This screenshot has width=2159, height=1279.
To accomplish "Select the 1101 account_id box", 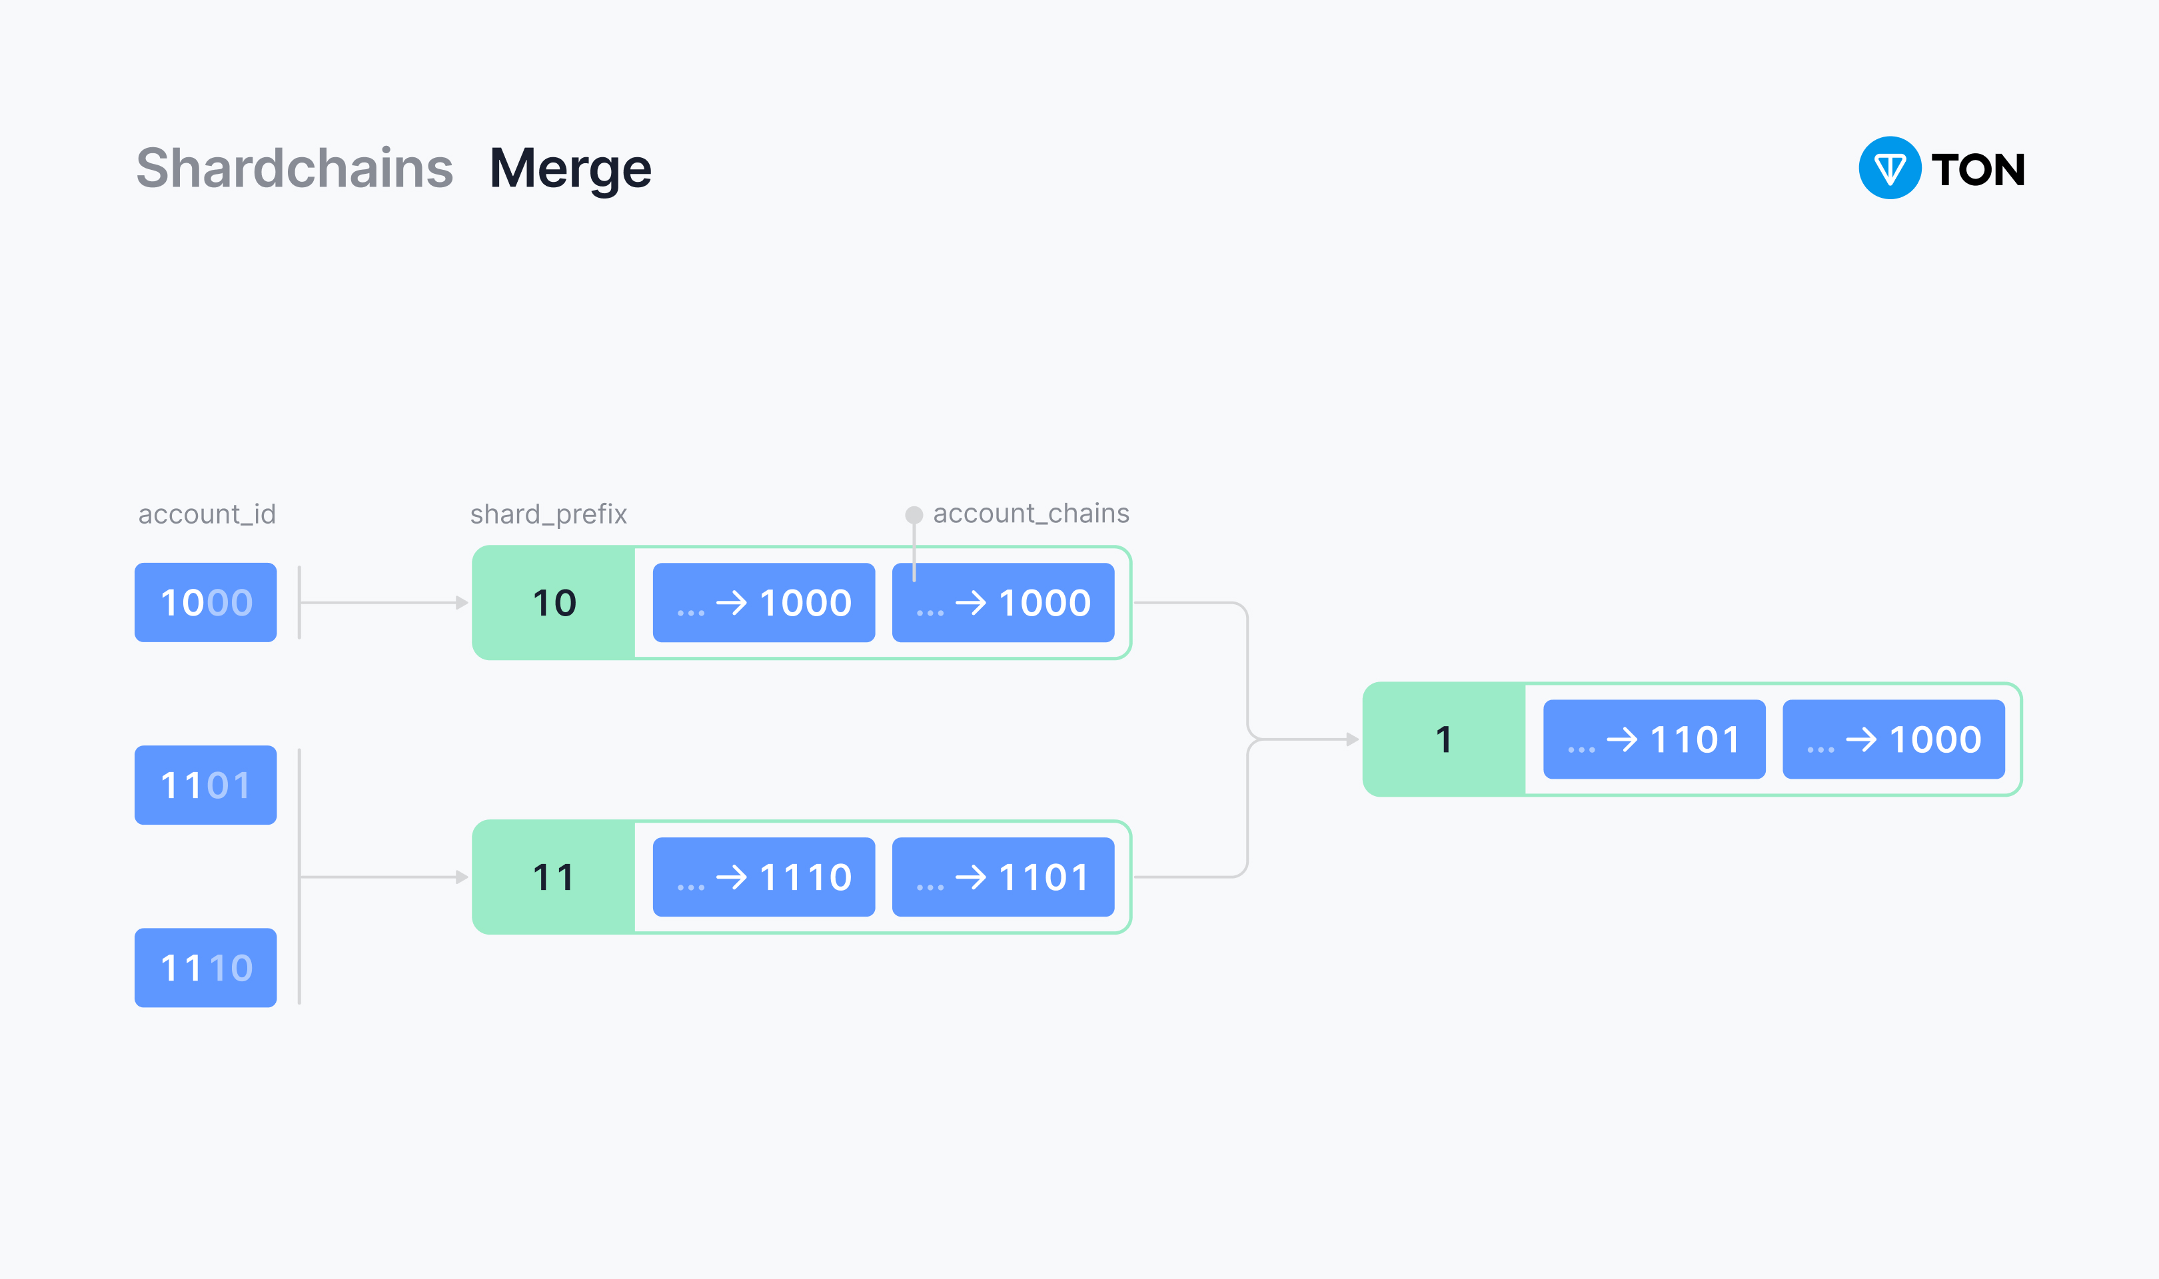I will pyautogui.click(x=205, y=784).
